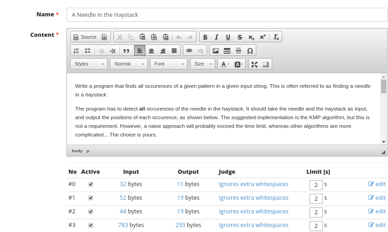The height and width of the screenshot is (232, 388).
Task: Click the Increase Indent icon
Action: point(113,51)
